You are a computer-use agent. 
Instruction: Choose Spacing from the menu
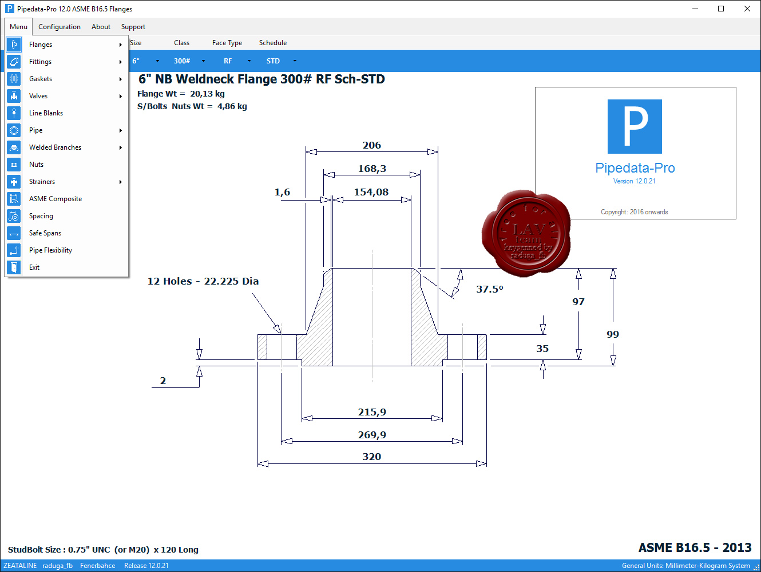click(66, 216)
